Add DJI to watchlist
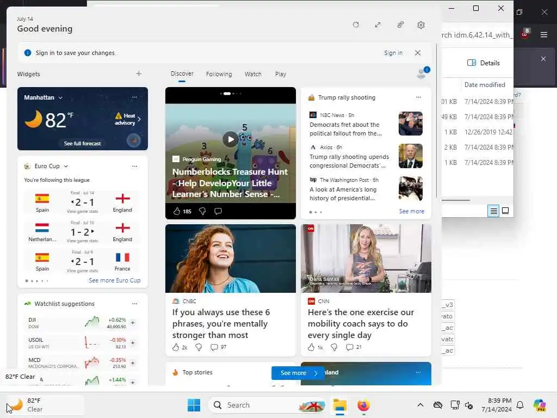557x418 pixels. point(133,323)
